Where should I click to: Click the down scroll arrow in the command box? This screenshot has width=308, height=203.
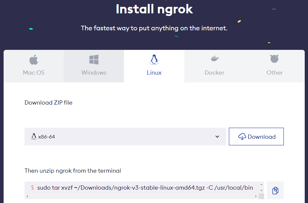click(x=261, y=191)
